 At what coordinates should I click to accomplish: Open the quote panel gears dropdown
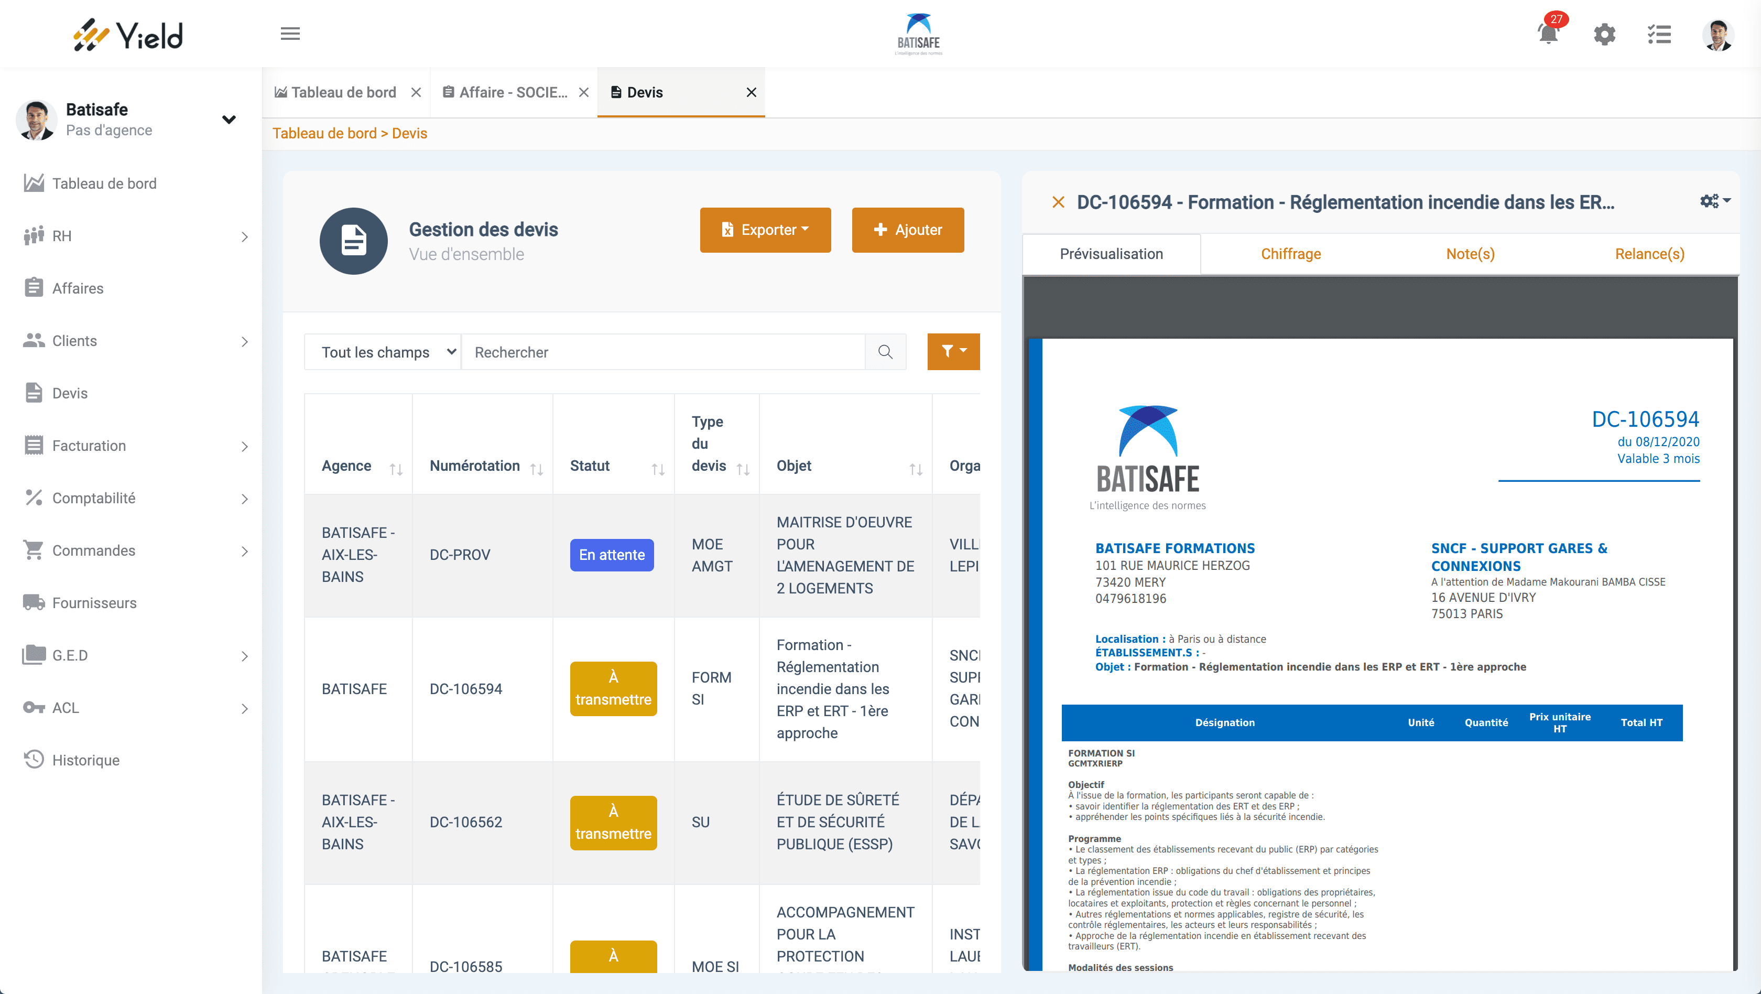[x=1714, y=201]
